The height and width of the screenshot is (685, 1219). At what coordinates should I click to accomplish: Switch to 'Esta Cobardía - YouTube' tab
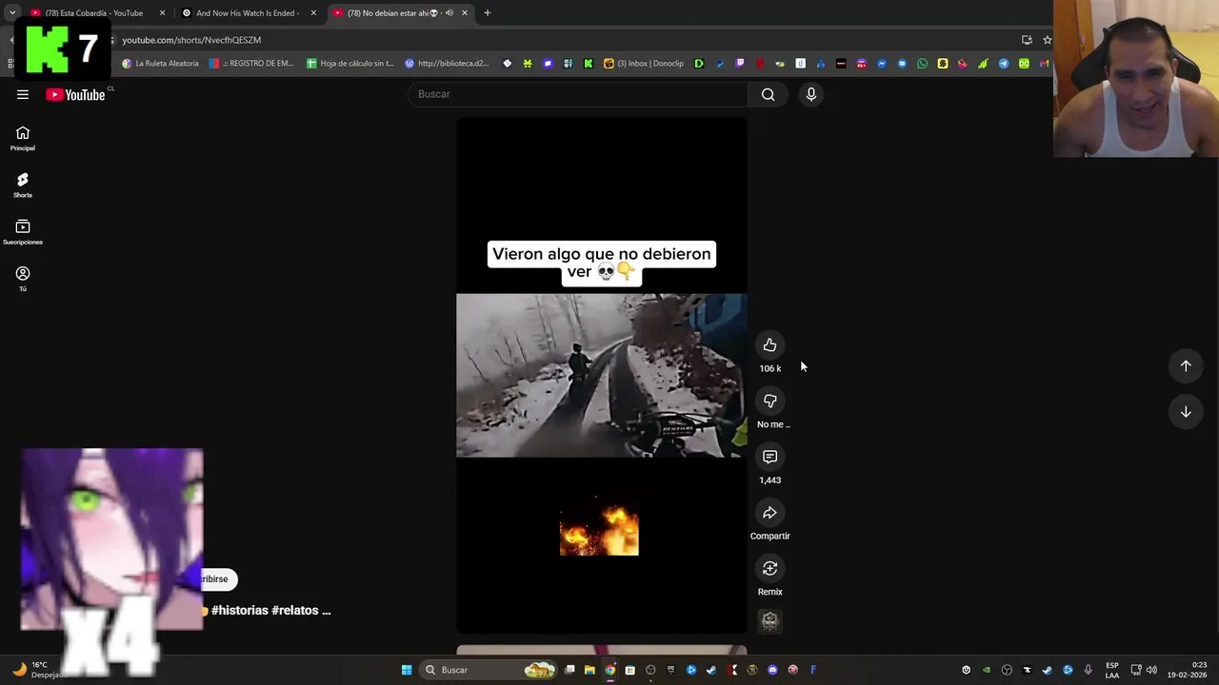click(97, 13)
